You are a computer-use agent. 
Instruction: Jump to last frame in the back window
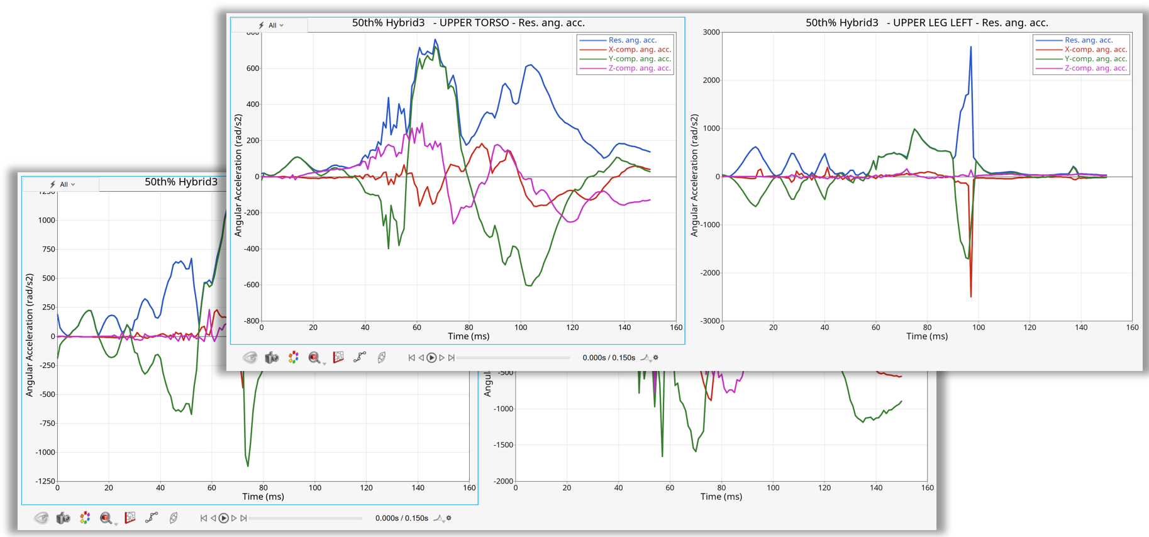tap(243, 518)
